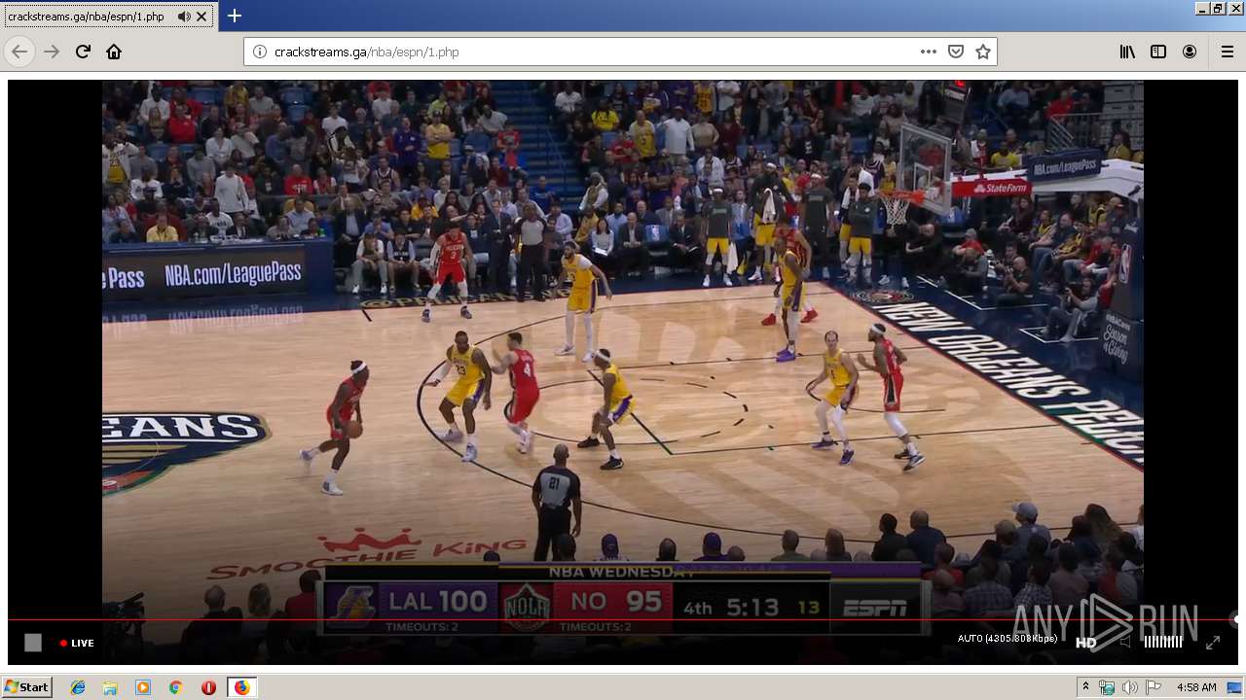Viewport: 1246px width, 700px height.
Task: Open network status tray icon
Action: [x=1107, y=687]
